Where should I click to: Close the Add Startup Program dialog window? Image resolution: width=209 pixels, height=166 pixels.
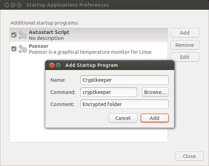(x=52, y=65)
